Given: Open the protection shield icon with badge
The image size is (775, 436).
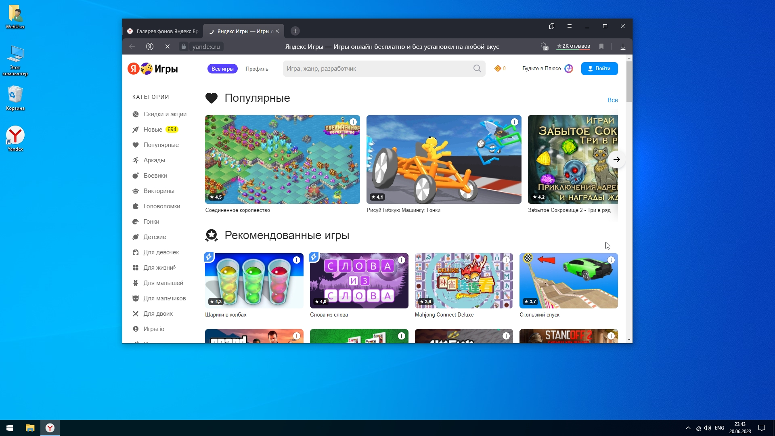Looking at the screenshot, I should (544, 46).
